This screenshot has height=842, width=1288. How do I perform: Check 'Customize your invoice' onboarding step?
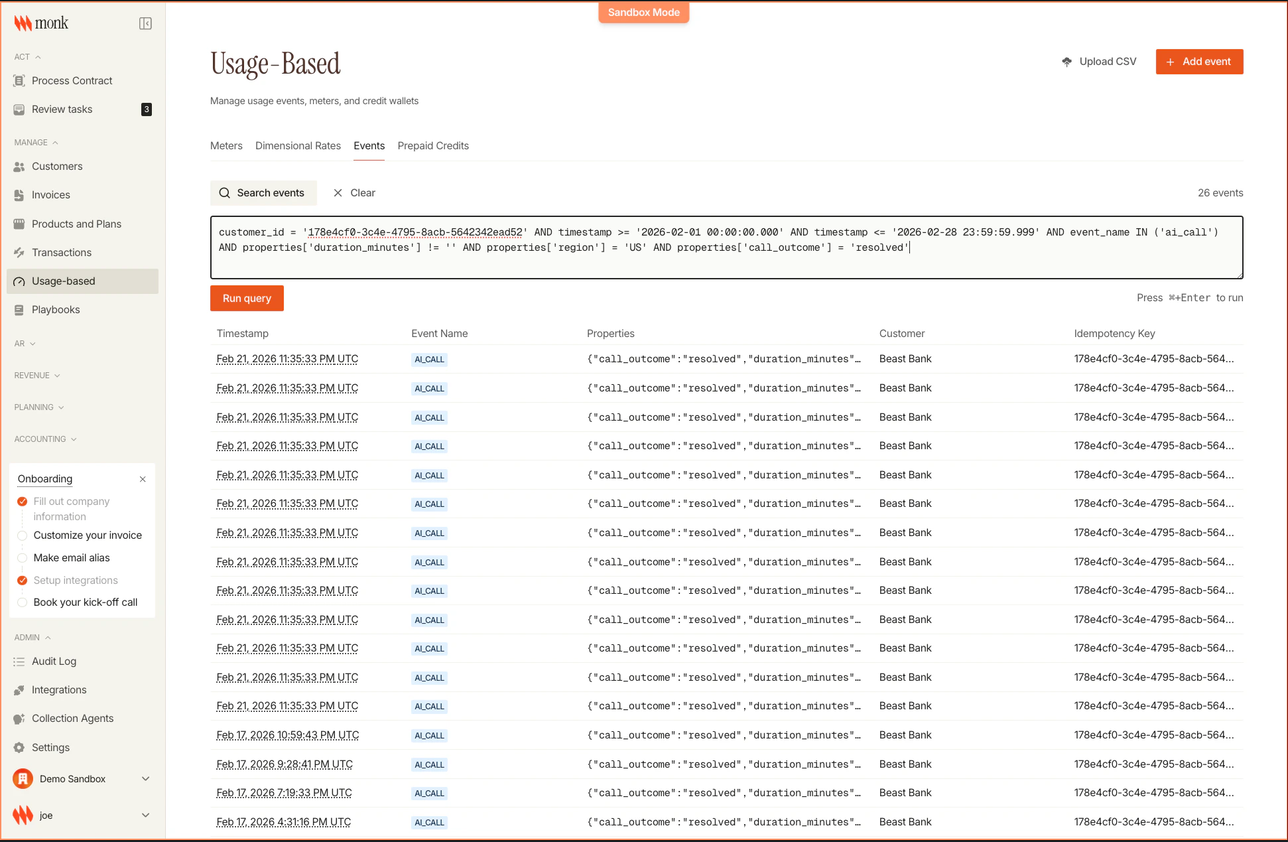(23, 535)
